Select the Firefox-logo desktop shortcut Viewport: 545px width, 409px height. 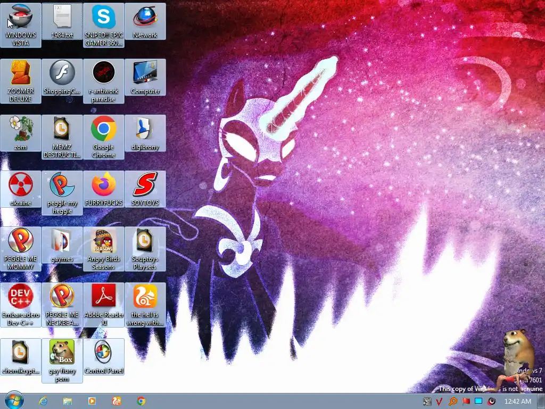pyautogui.click(x=104, y=189)
